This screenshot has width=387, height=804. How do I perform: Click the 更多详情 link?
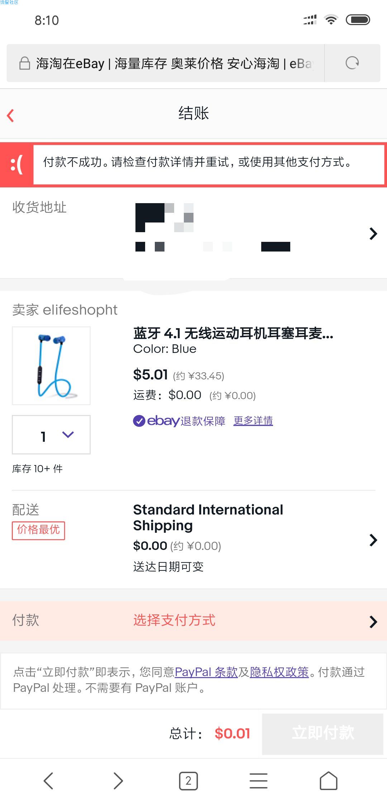coord(253,421)
